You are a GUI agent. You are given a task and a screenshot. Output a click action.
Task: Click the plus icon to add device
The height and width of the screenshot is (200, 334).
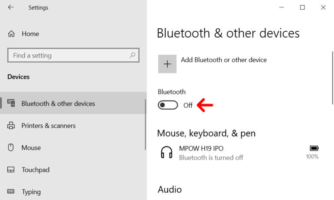point(167,64)
